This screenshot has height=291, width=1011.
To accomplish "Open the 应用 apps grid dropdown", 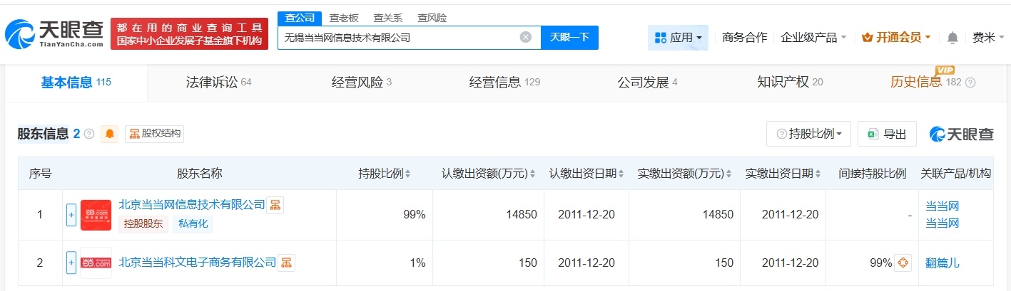I will click(x=678, y=37).
